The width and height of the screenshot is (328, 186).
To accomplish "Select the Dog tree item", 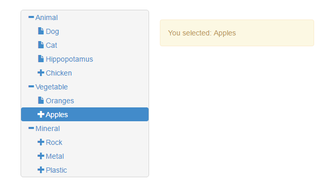I will pos(52,31).
